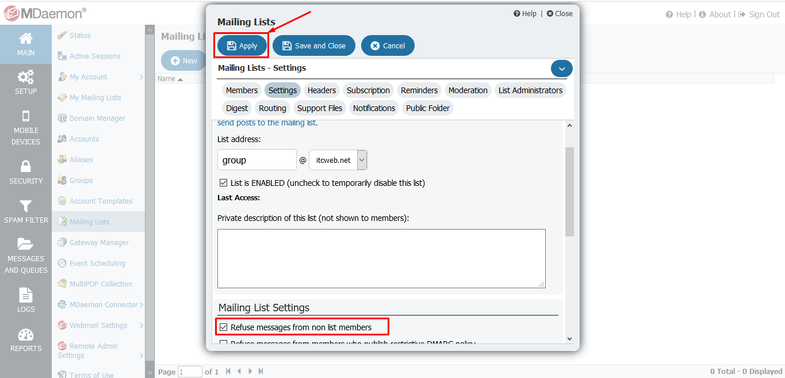Click the Event Scheduling clock icon
The height and width of the screenshot is (378, 785).
[62, 263]
